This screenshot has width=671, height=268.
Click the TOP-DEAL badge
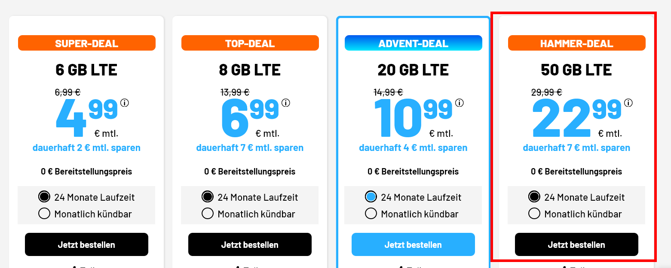pyautogui.click(x=250, y=43)
